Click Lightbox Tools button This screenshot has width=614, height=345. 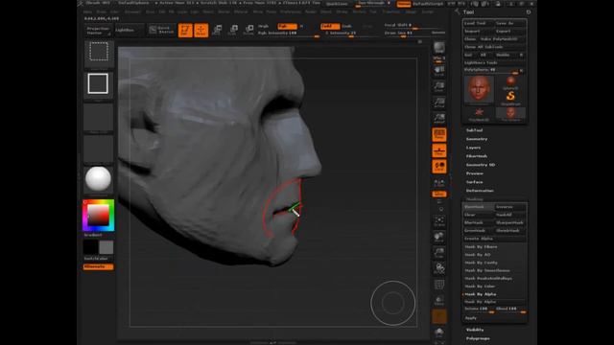pyautogui.click(x=494, y=62)
